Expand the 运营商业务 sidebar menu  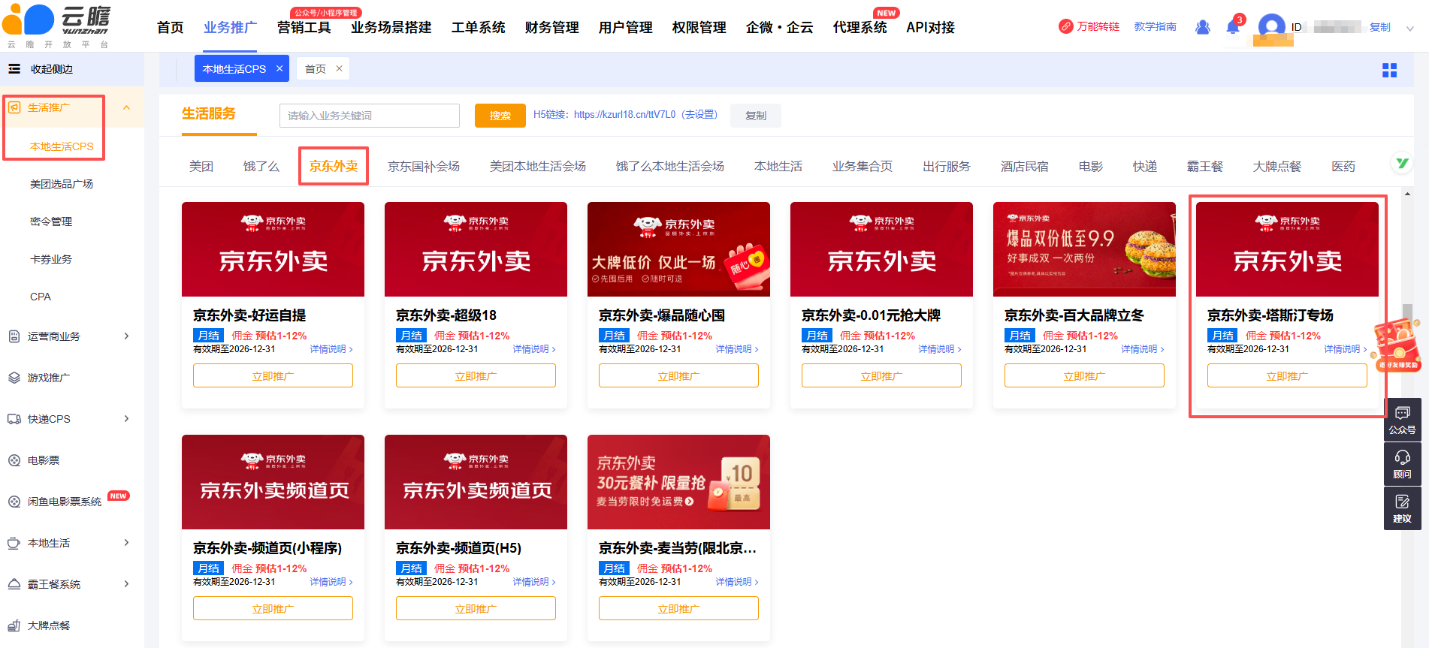click(x=126, y=336)
